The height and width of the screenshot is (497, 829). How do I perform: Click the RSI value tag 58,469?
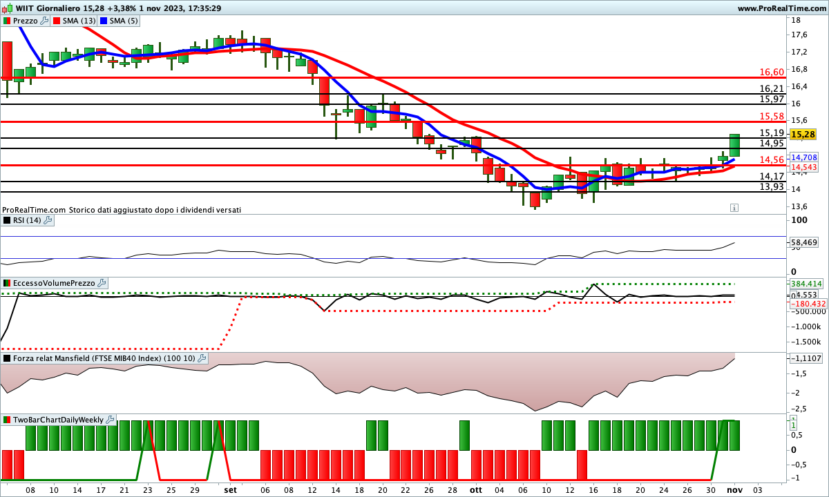point(805,242)
